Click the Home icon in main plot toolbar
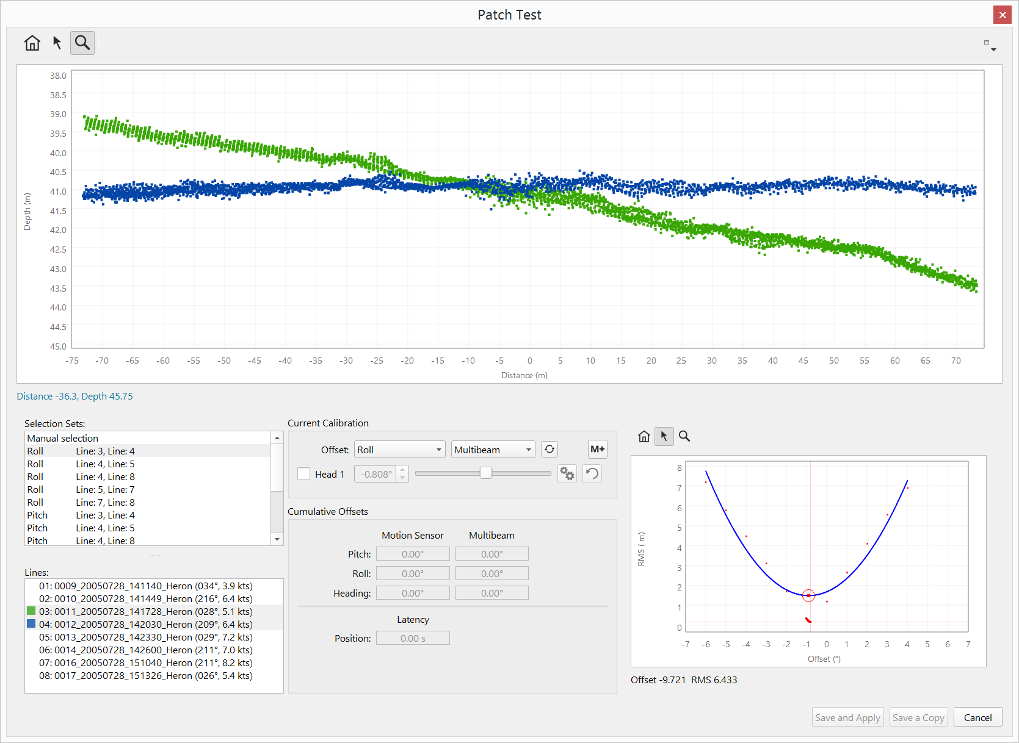1019x743 pixels. coord(32,43)
